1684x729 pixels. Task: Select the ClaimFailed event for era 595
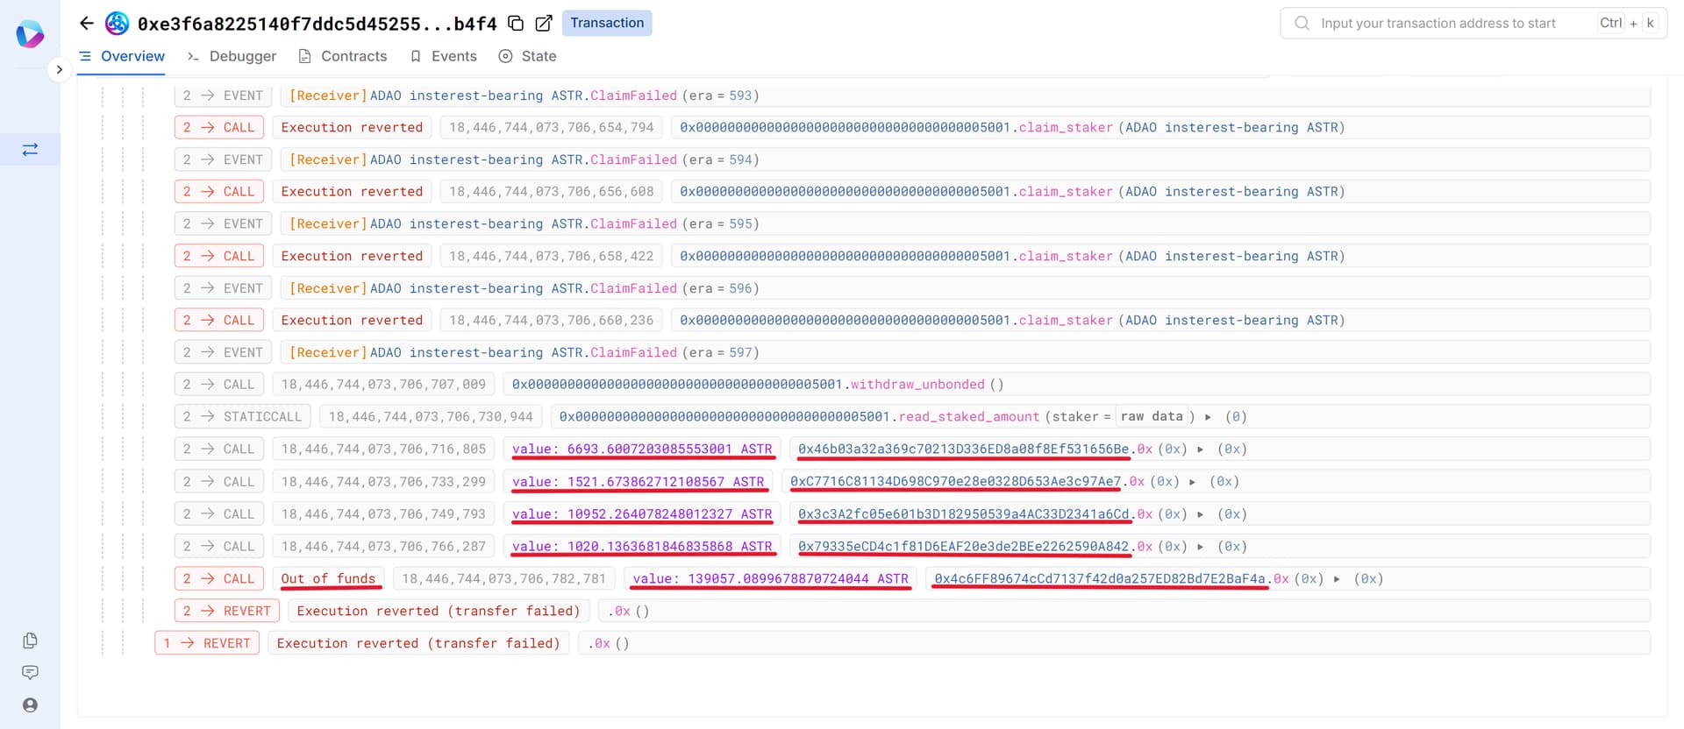coord(633,224)
